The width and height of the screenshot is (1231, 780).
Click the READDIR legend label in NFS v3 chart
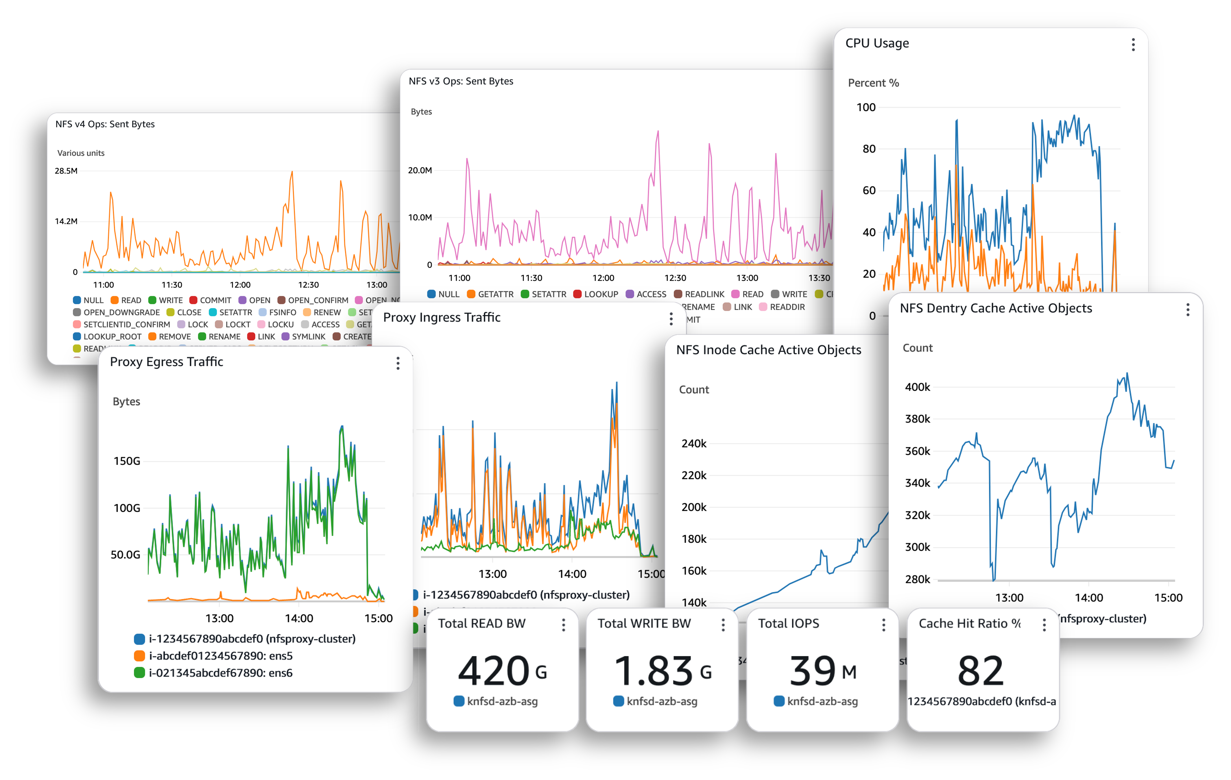[x=787, y=307]
